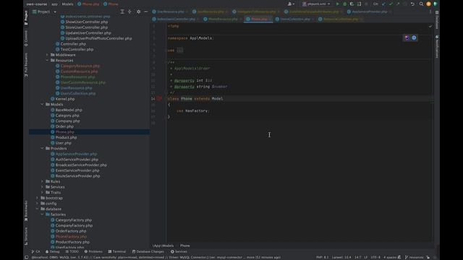Open the Problems tool window
Screen dimensions: 463x260
coord(93,251)
